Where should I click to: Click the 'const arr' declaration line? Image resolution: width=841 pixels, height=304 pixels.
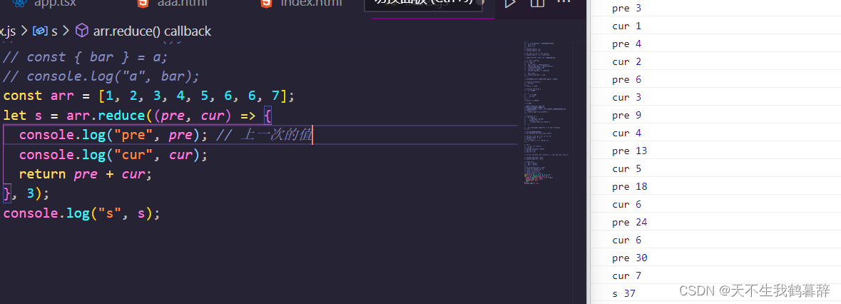(149, 96)
